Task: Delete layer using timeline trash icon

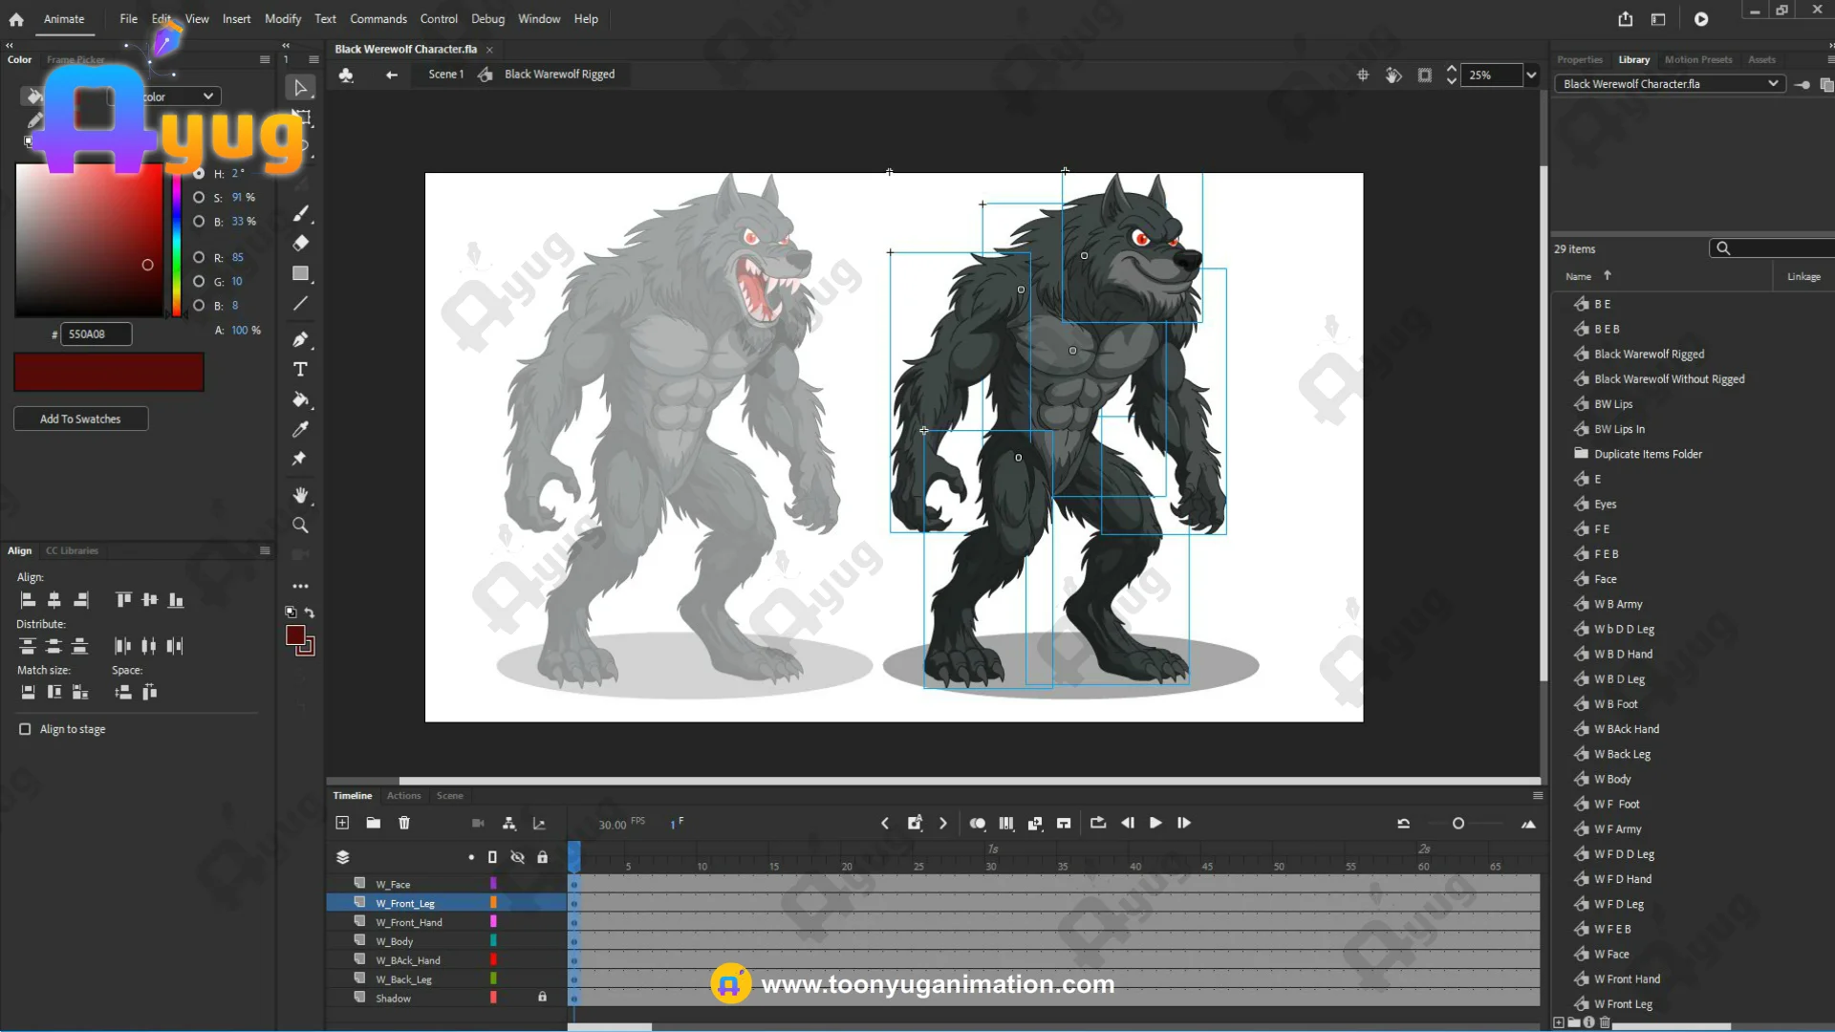Action: (x=404, y=823)
